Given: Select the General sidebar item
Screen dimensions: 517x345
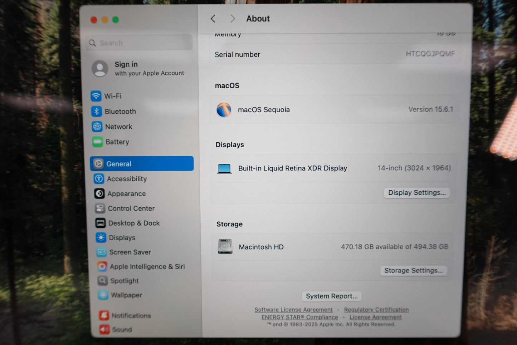Looking at the screenshot, I should pyautogui.click(x=142, y=164).
